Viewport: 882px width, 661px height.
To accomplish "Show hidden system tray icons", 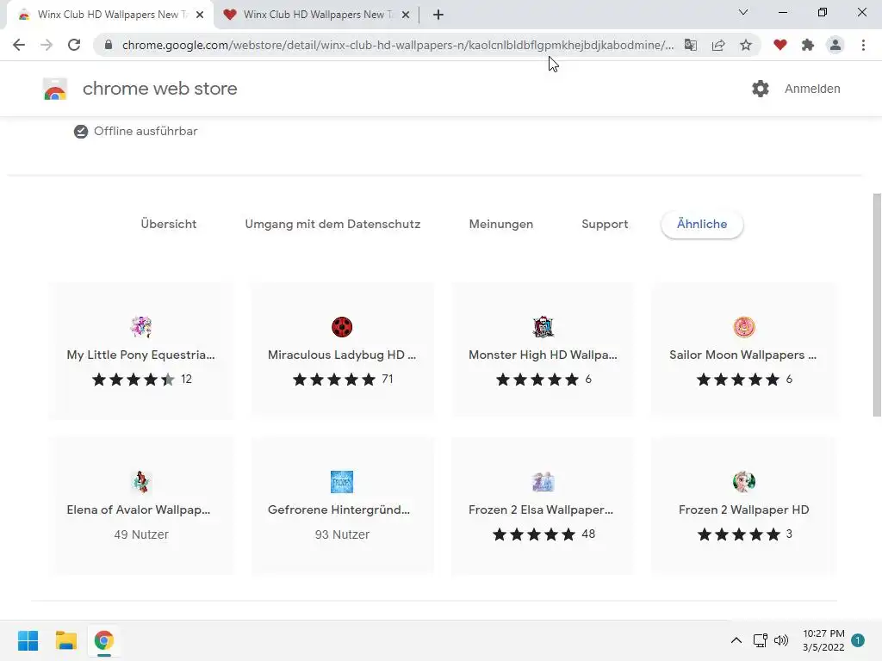I will [736, 640].
